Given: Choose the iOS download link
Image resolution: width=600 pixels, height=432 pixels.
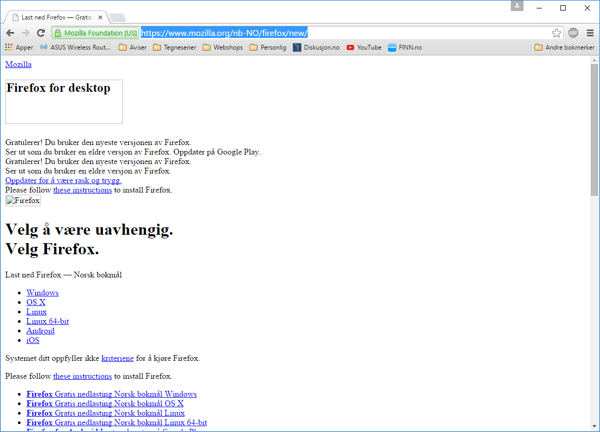Looking at the screenshot, I should [x=33, y=340].
